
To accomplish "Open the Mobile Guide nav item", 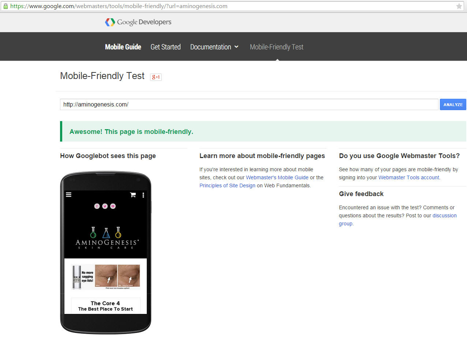I will tap(123, 47).
